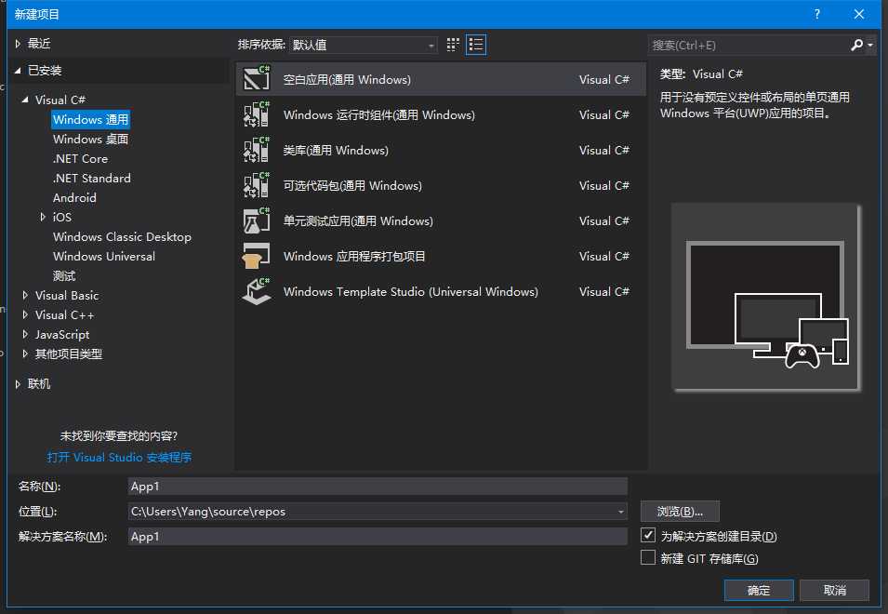Select Android category
Image resolution: width=888 pixels, height=614 pixels.
(74, 197)
